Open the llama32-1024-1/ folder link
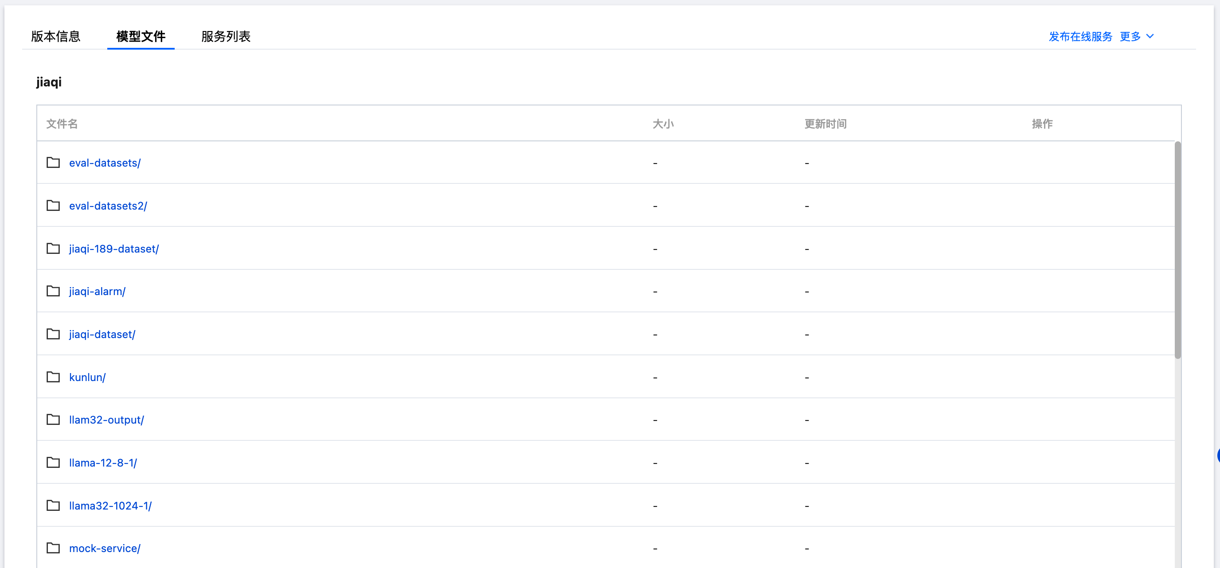Viewport: 1220px width, 568px height. coord(110,506)
